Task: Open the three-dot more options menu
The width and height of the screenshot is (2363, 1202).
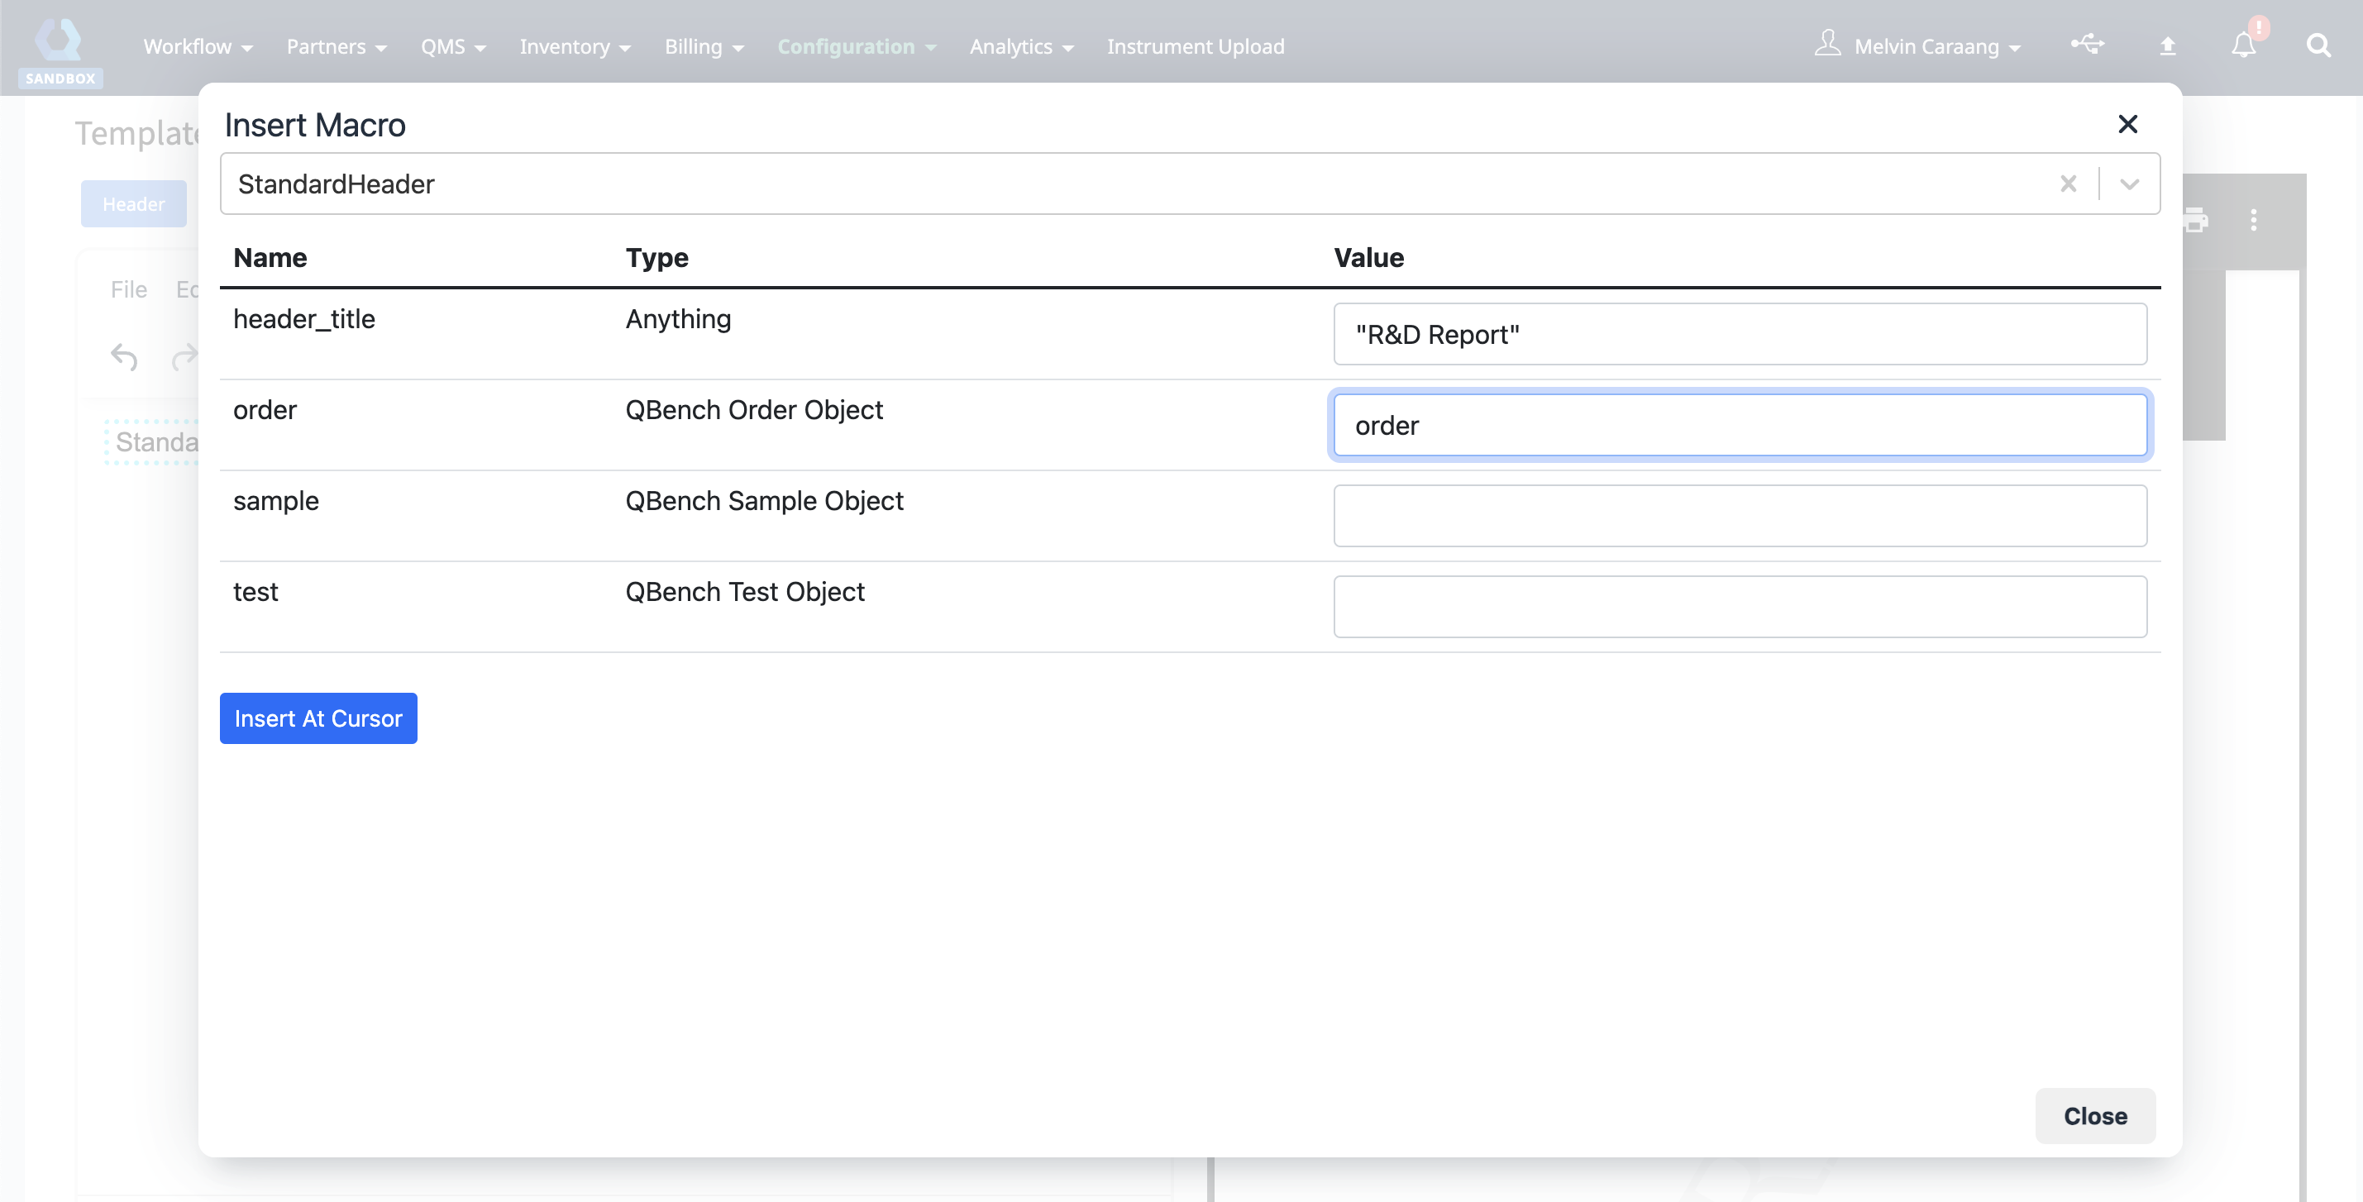Action: 2253,220
